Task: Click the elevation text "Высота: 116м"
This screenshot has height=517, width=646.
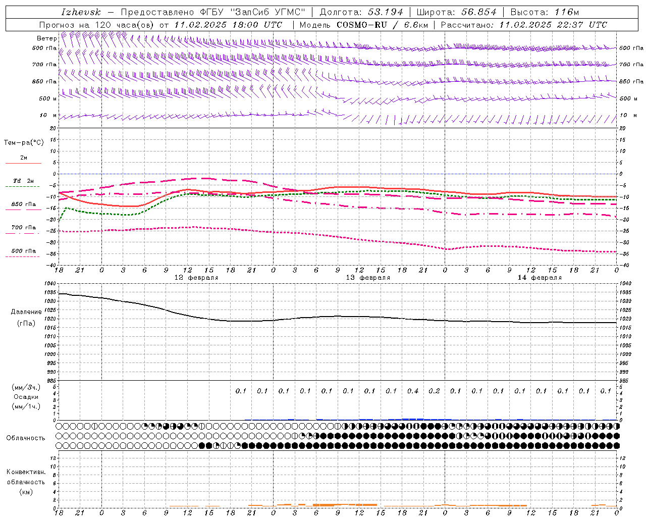Action: click(545, 12)
